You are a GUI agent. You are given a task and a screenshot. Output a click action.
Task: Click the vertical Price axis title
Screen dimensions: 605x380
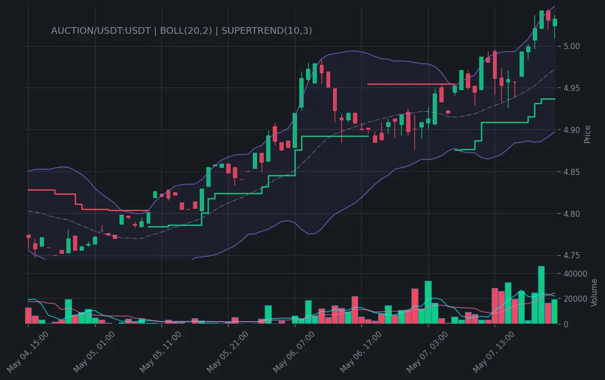coord(587,135)
